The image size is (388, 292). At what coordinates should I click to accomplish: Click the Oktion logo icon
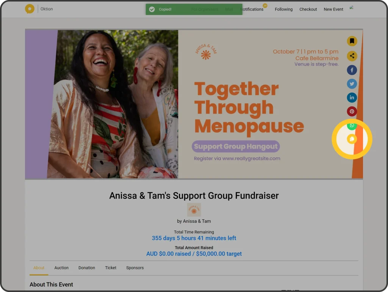pyautogui.click(x=30, y=9)
